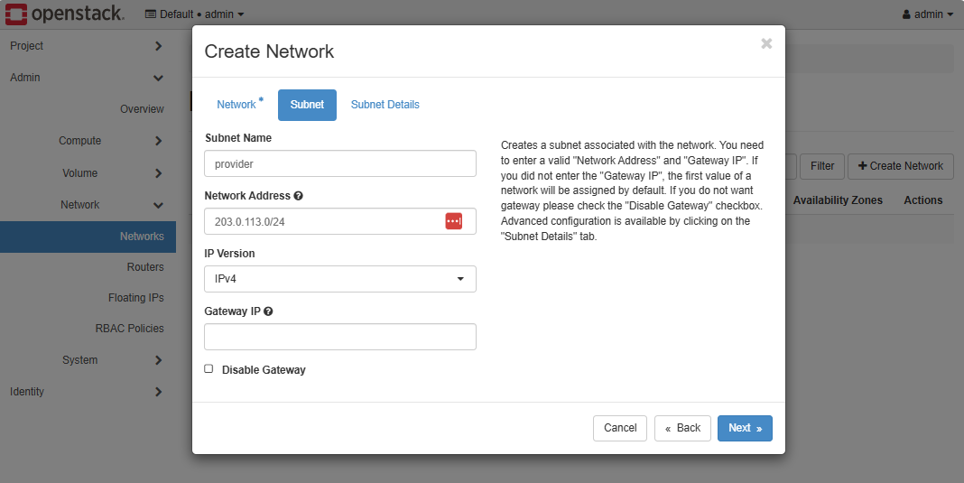964x483 pixels.
Task: Click the Subnet Name text field
Action: (339, 163)
